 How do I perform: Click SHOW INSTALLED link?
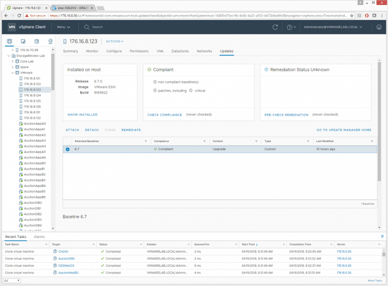(82, 115)
